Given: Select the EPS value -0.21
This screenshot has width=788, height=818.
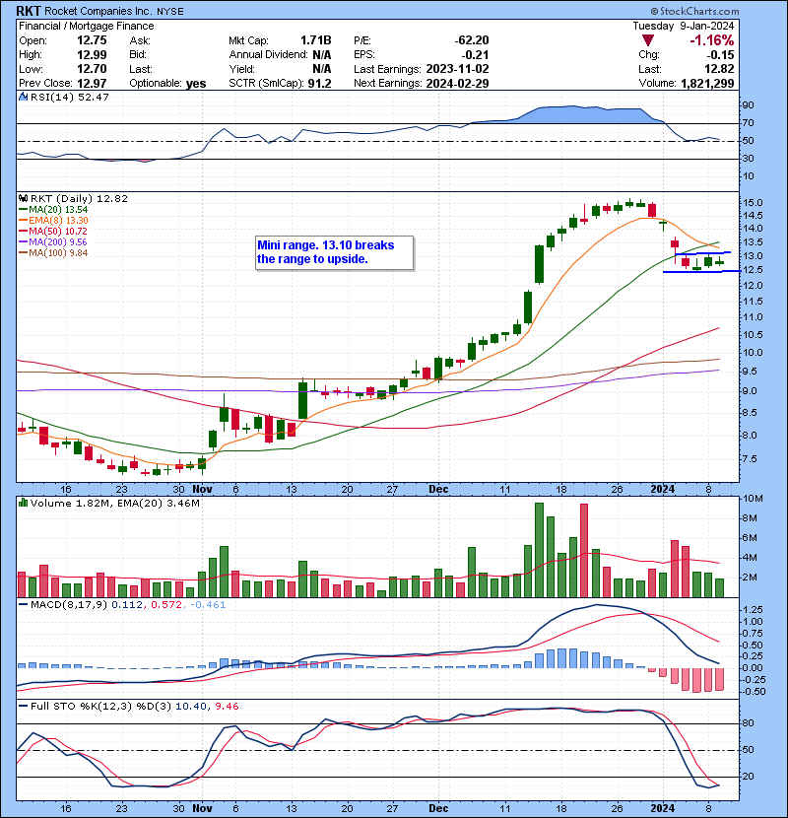Looking at the screenshot, I should (476, 54).
